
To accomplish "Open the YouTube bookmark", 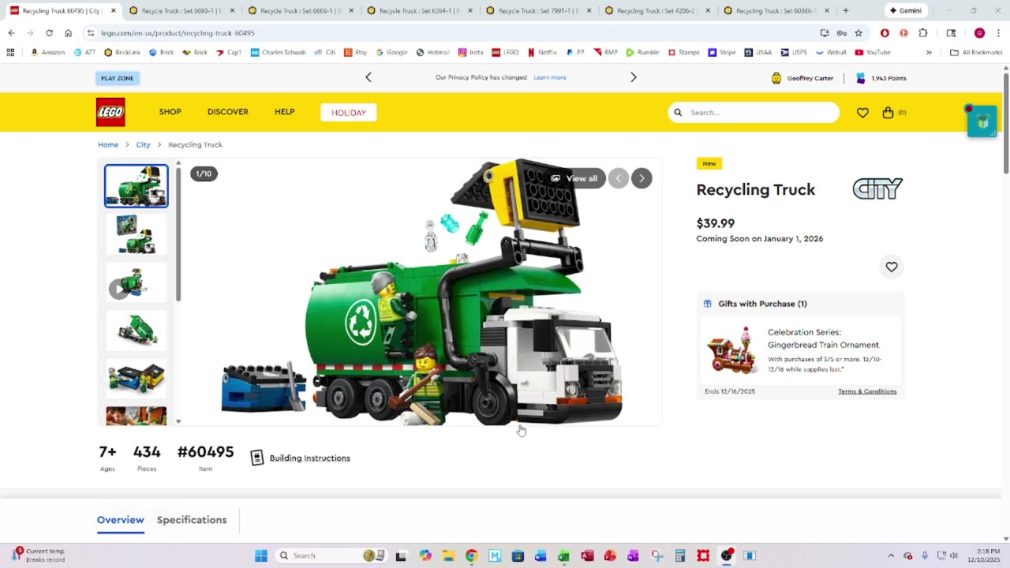I will coord(873,52).
